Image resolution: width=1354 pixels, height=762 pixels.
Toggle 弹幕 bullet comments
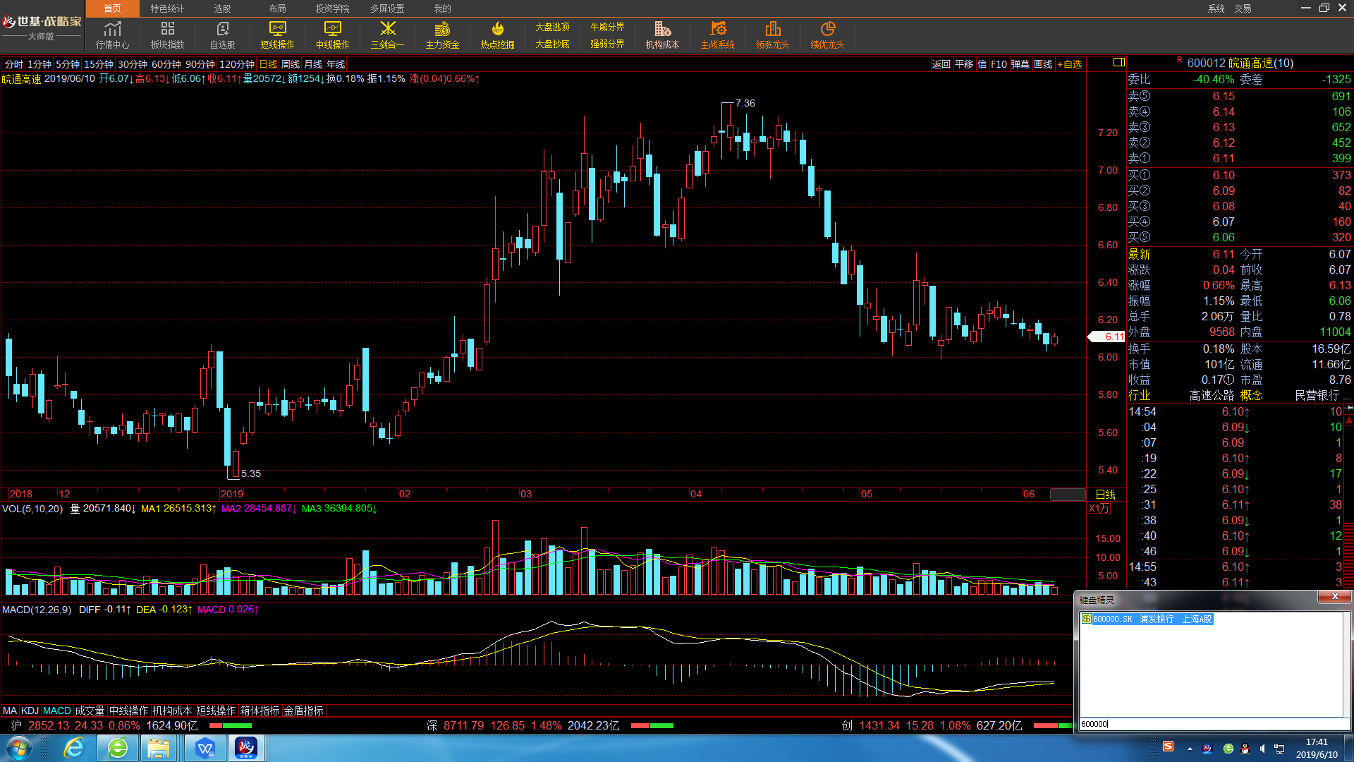tap(1020, 64)
